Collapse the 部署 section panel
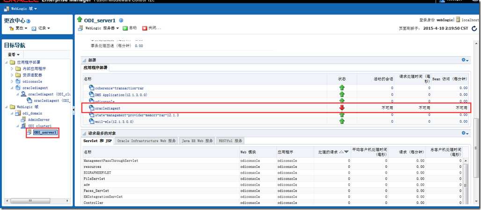Image resolution: width=481 pixels, height=210 pixels. 85,60
